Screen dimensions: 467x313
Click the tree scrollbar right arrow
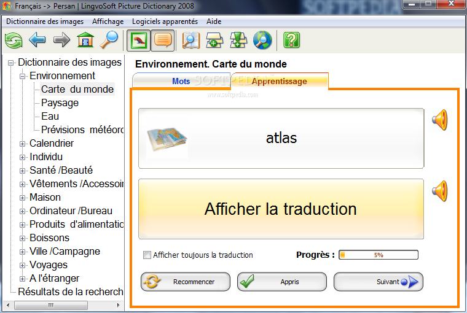[x=118, y=305]
